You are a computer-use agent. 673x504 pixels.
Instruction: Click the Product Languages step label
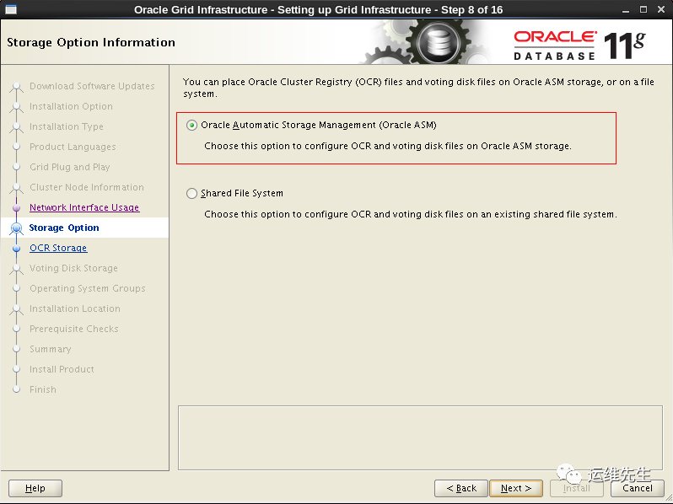[x=73, y=147]
